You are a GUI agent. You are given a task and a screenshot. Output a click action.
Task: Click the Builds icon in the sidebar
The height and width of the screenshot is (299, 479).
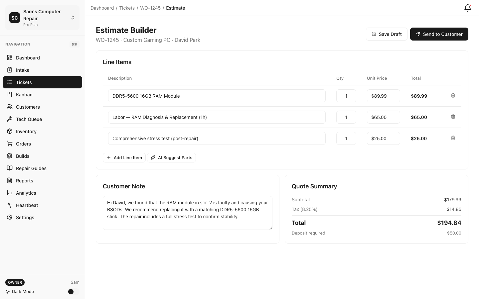coord(10,156)
